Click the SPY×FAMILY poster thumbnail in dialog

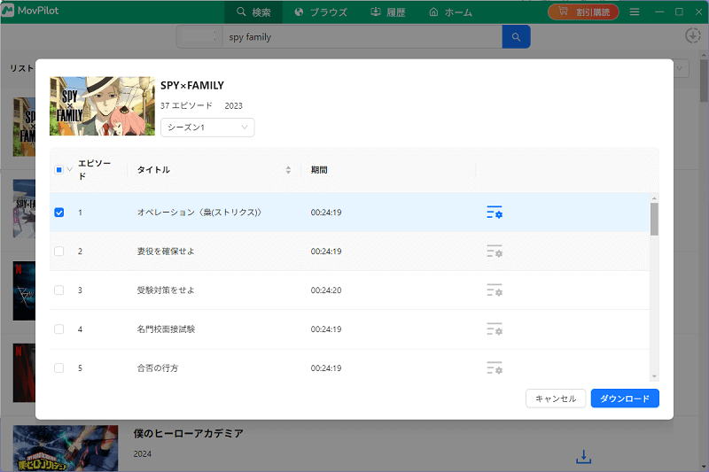[102, 106]
